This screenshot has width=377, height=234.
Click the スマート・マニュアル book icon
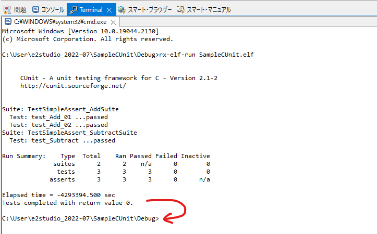coord(181,10)
